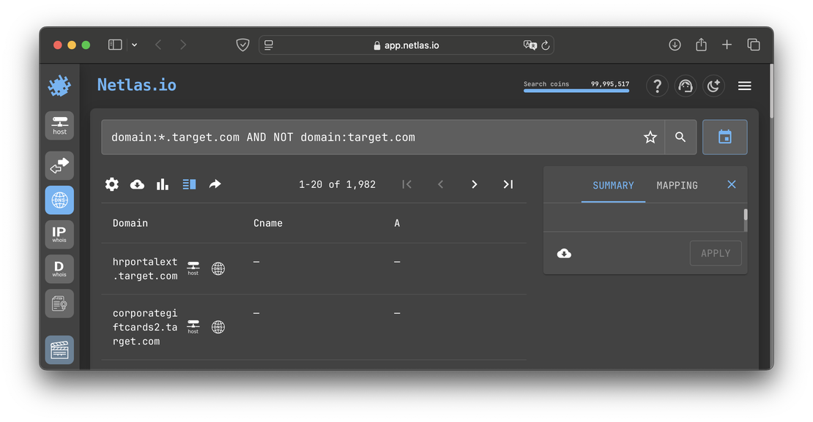Open the DNS search tool

tap(59, 200)
